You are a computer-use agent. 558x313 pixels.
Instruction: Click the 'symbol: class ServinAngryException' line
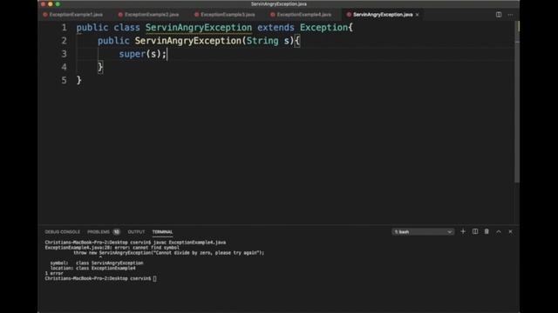97,263
